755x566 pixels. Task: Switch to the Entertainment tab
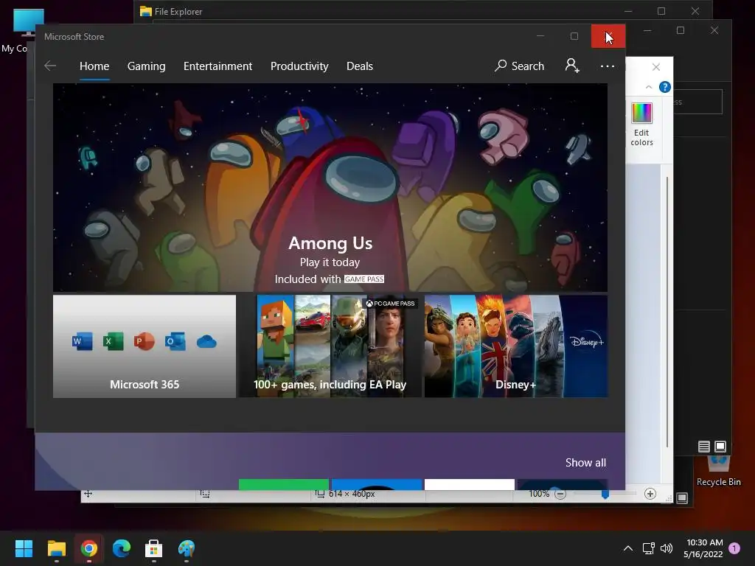pyautogui.click(x=218, y=66)
